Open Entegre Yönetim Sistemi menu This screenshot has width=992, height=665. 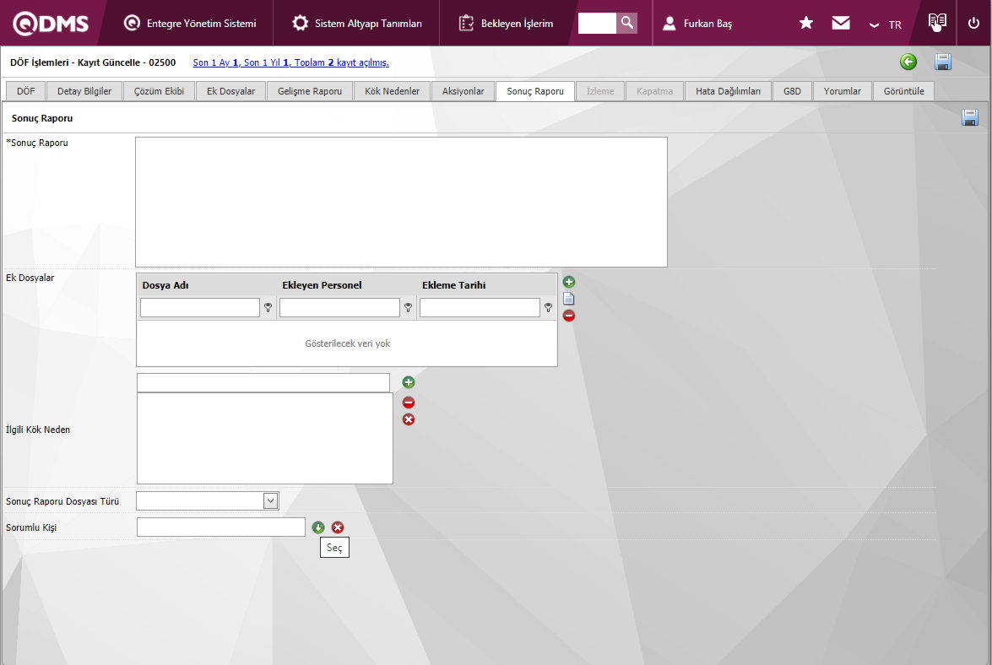(190, 24)
